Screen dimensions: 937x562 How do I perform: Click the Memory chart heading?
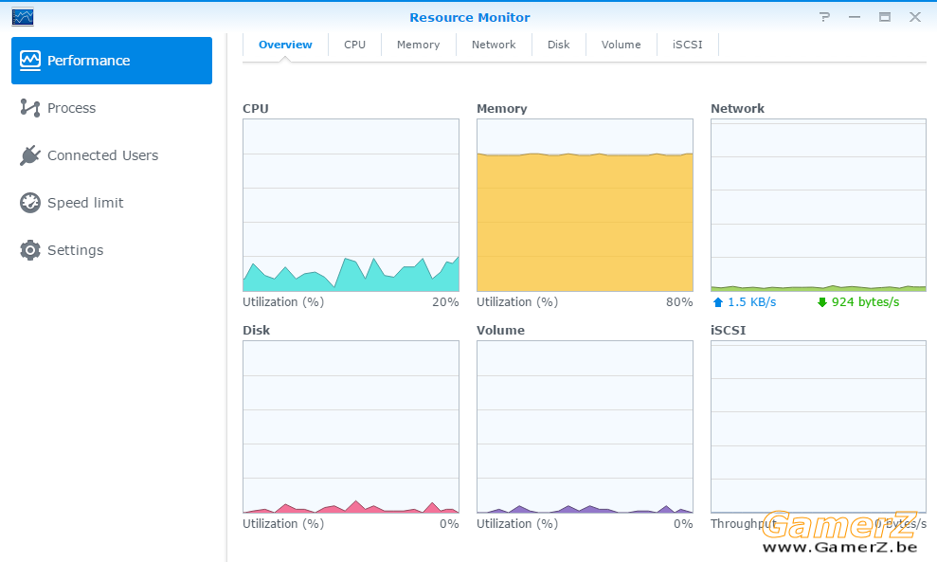click(502, 109)
